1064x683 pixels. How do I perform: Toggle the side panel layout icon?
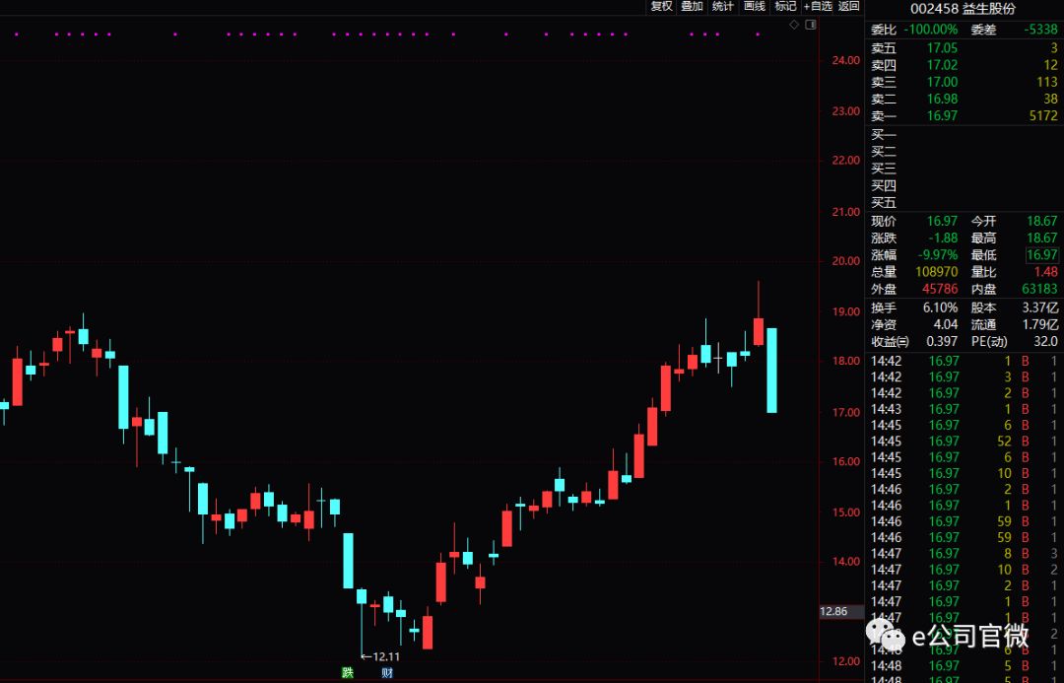tap(811, 24)
